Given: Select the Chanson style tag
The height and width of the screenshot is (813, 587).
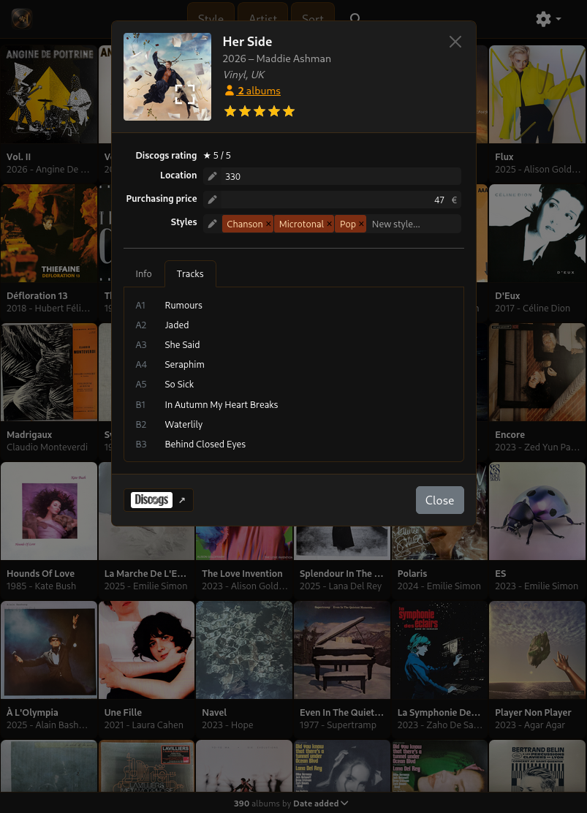Looking at the screenshot, I should 244,224.
